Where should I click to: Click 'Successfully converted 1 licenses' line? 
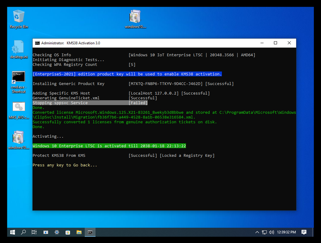pos(124,122)
